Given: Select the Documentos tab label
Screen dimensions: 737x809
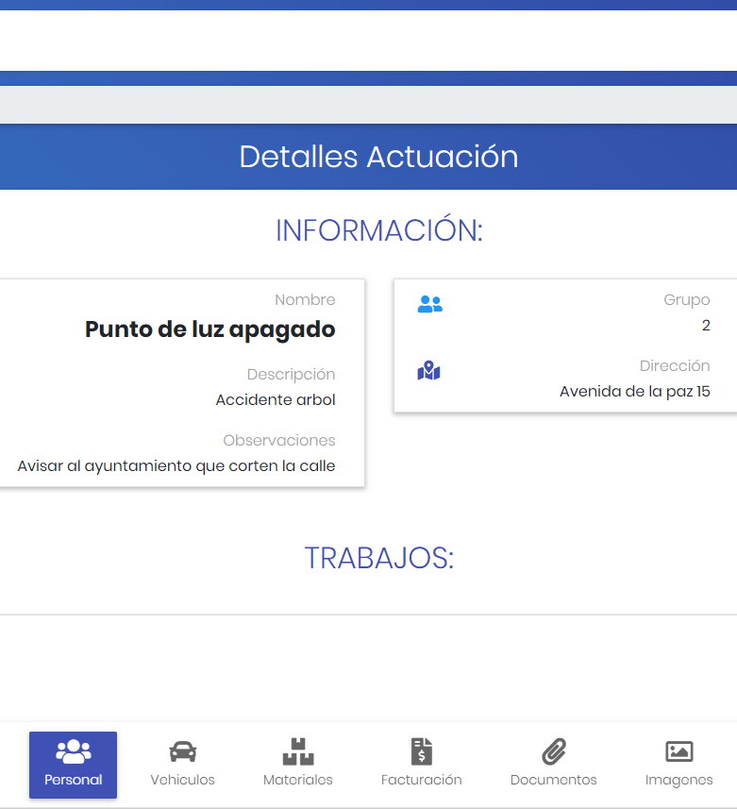Looking at the screenshot, I should click(x=553, y=780).
